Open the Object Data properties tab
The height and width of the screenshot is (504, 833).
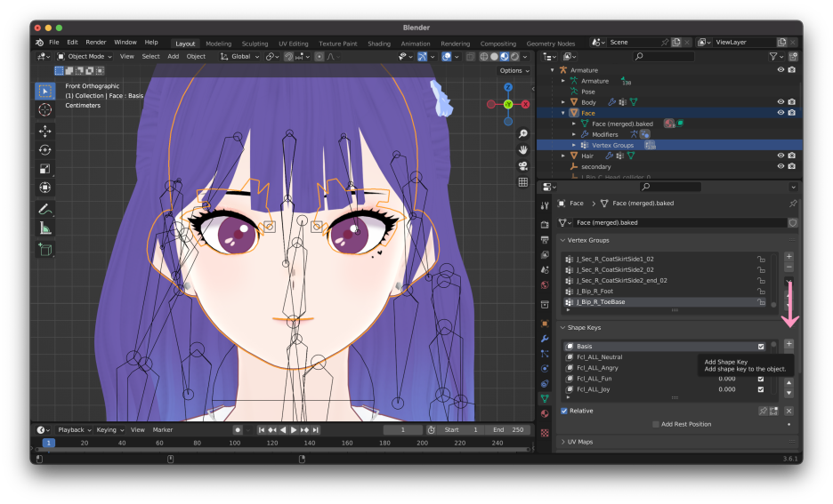coord(545,398)
